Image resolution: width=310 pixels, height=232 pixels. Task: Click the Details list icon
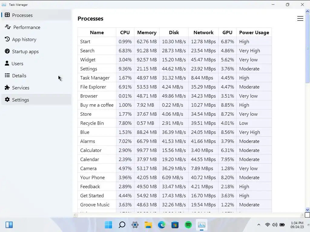7,76
